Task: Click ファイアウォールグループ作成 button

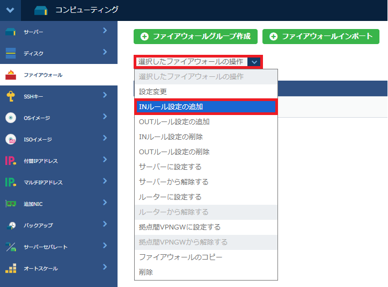Action: 196,37
